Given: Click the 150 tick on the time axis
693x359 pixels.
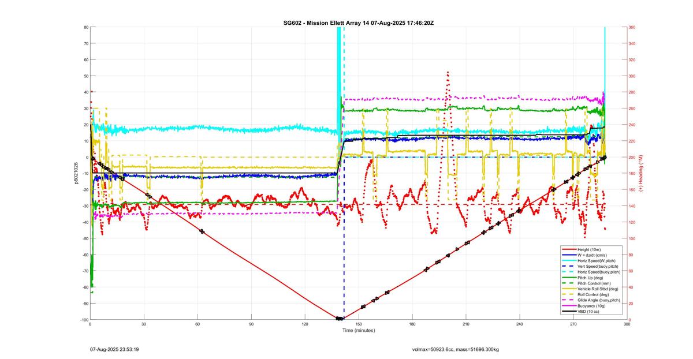Looking at the screenshot, I should click(x=359, y=324).
